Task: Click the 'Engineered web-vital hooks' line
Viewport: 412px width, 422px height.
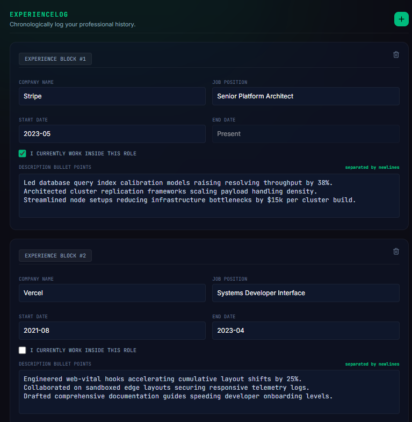Action: (x=162, y=379)
